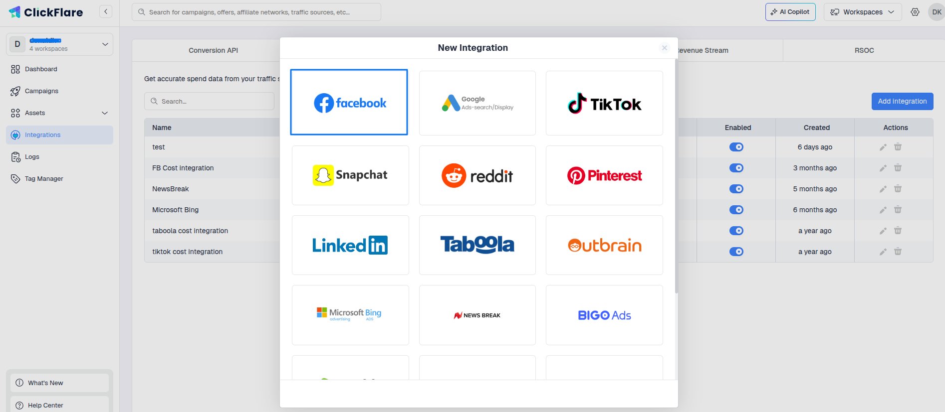Toggle enabled switch for NewsBreak
Viewport: 945px width, 412px height.
point(736,189)
